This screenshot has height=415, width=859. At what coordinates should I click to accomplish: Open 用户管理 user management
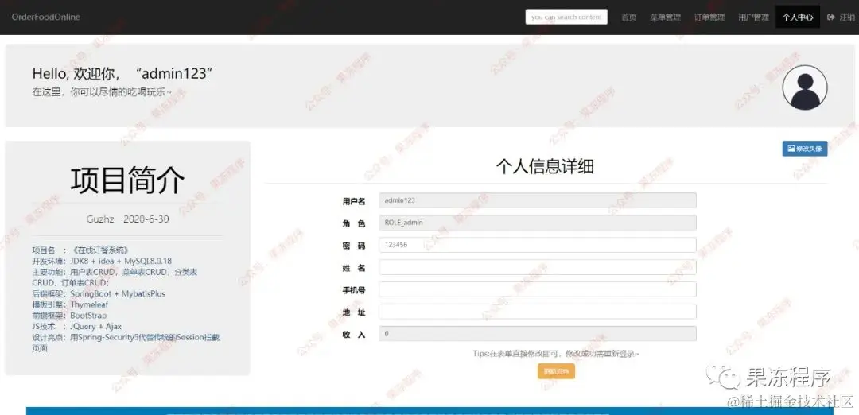click(753, 17)
